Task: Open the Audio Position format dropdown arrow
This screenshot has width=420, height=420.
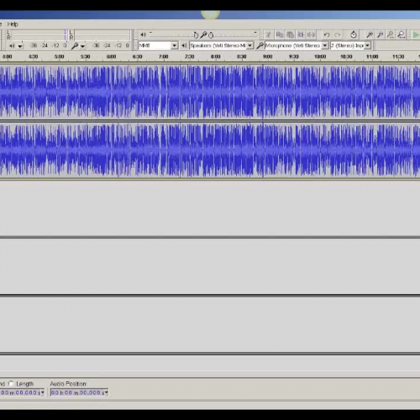Action: click(106, 392)
